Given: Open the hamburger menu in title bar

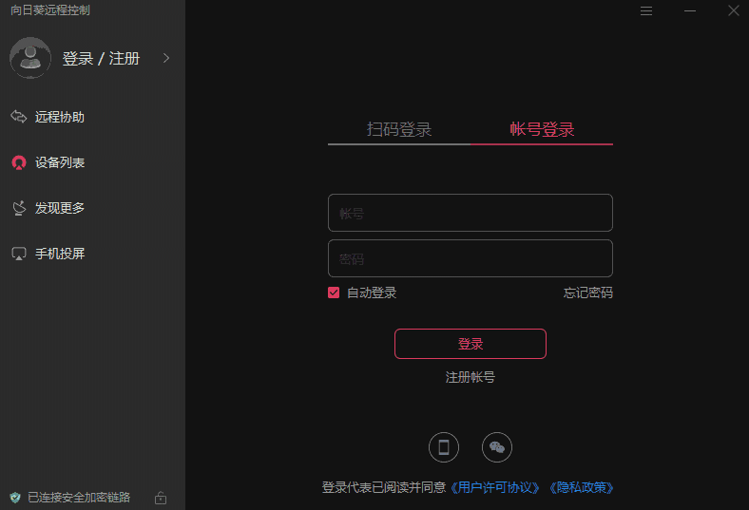Looking at the screenshot, I should click(646, 10).
